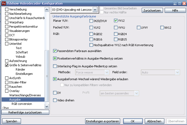The image size is (187, 125).
Task: Check the DV option
Action: 55,93
